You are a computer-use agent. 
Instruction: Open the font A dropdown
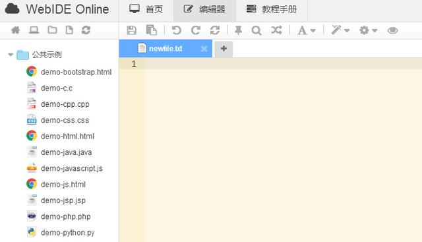(x=307, y=30)
